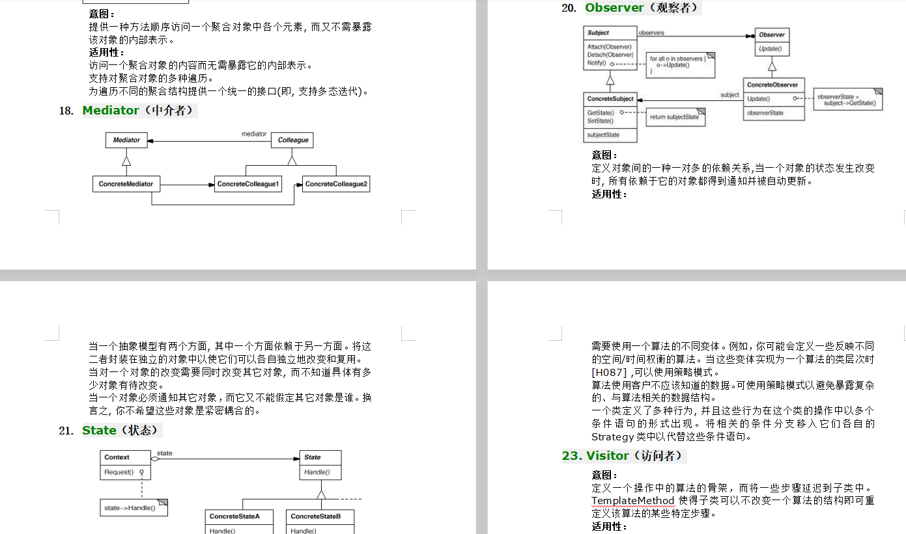
Task: Select the State class title box
Action: coord(320,457)
